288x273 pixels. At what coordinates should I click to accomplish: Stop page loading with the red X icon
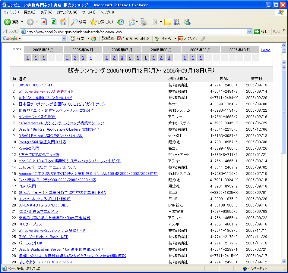44,22
